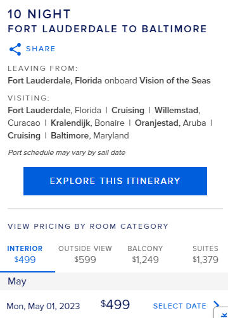Click the May month header
This screenshot has height=318, width=228.
point(17,281)
